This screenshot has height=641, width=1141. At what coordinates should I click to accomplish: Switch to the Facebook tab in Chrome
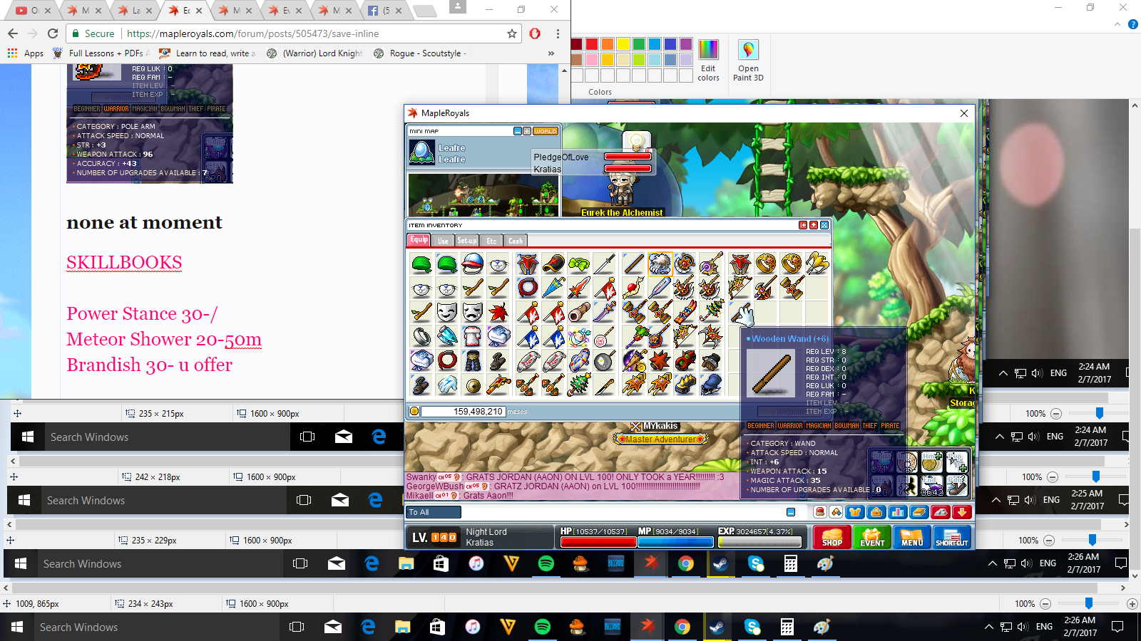click(384, 11)
